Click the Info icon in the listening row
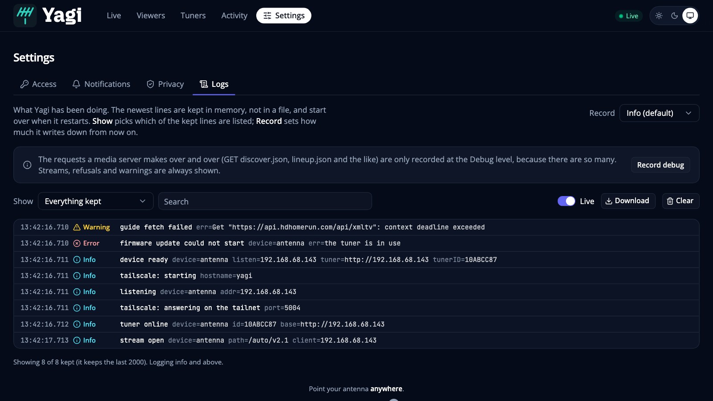Viewport: 713px width, 401px height. (x=77, y=292)
